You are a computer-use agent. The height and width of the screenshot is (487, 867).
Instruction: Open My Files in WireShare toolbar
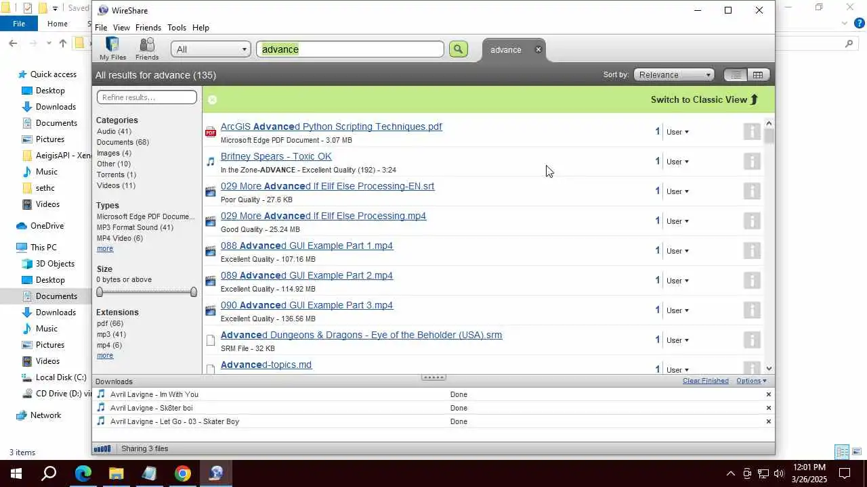tap(112, 49)
